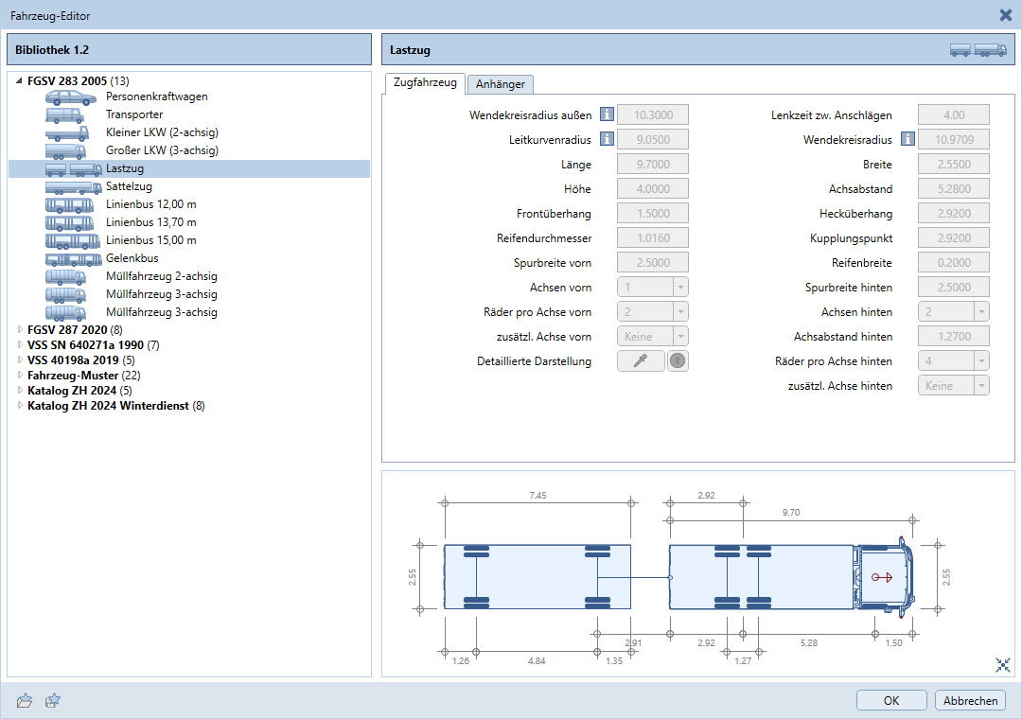Select the Zugfahrzeug tab

point(424,83)
